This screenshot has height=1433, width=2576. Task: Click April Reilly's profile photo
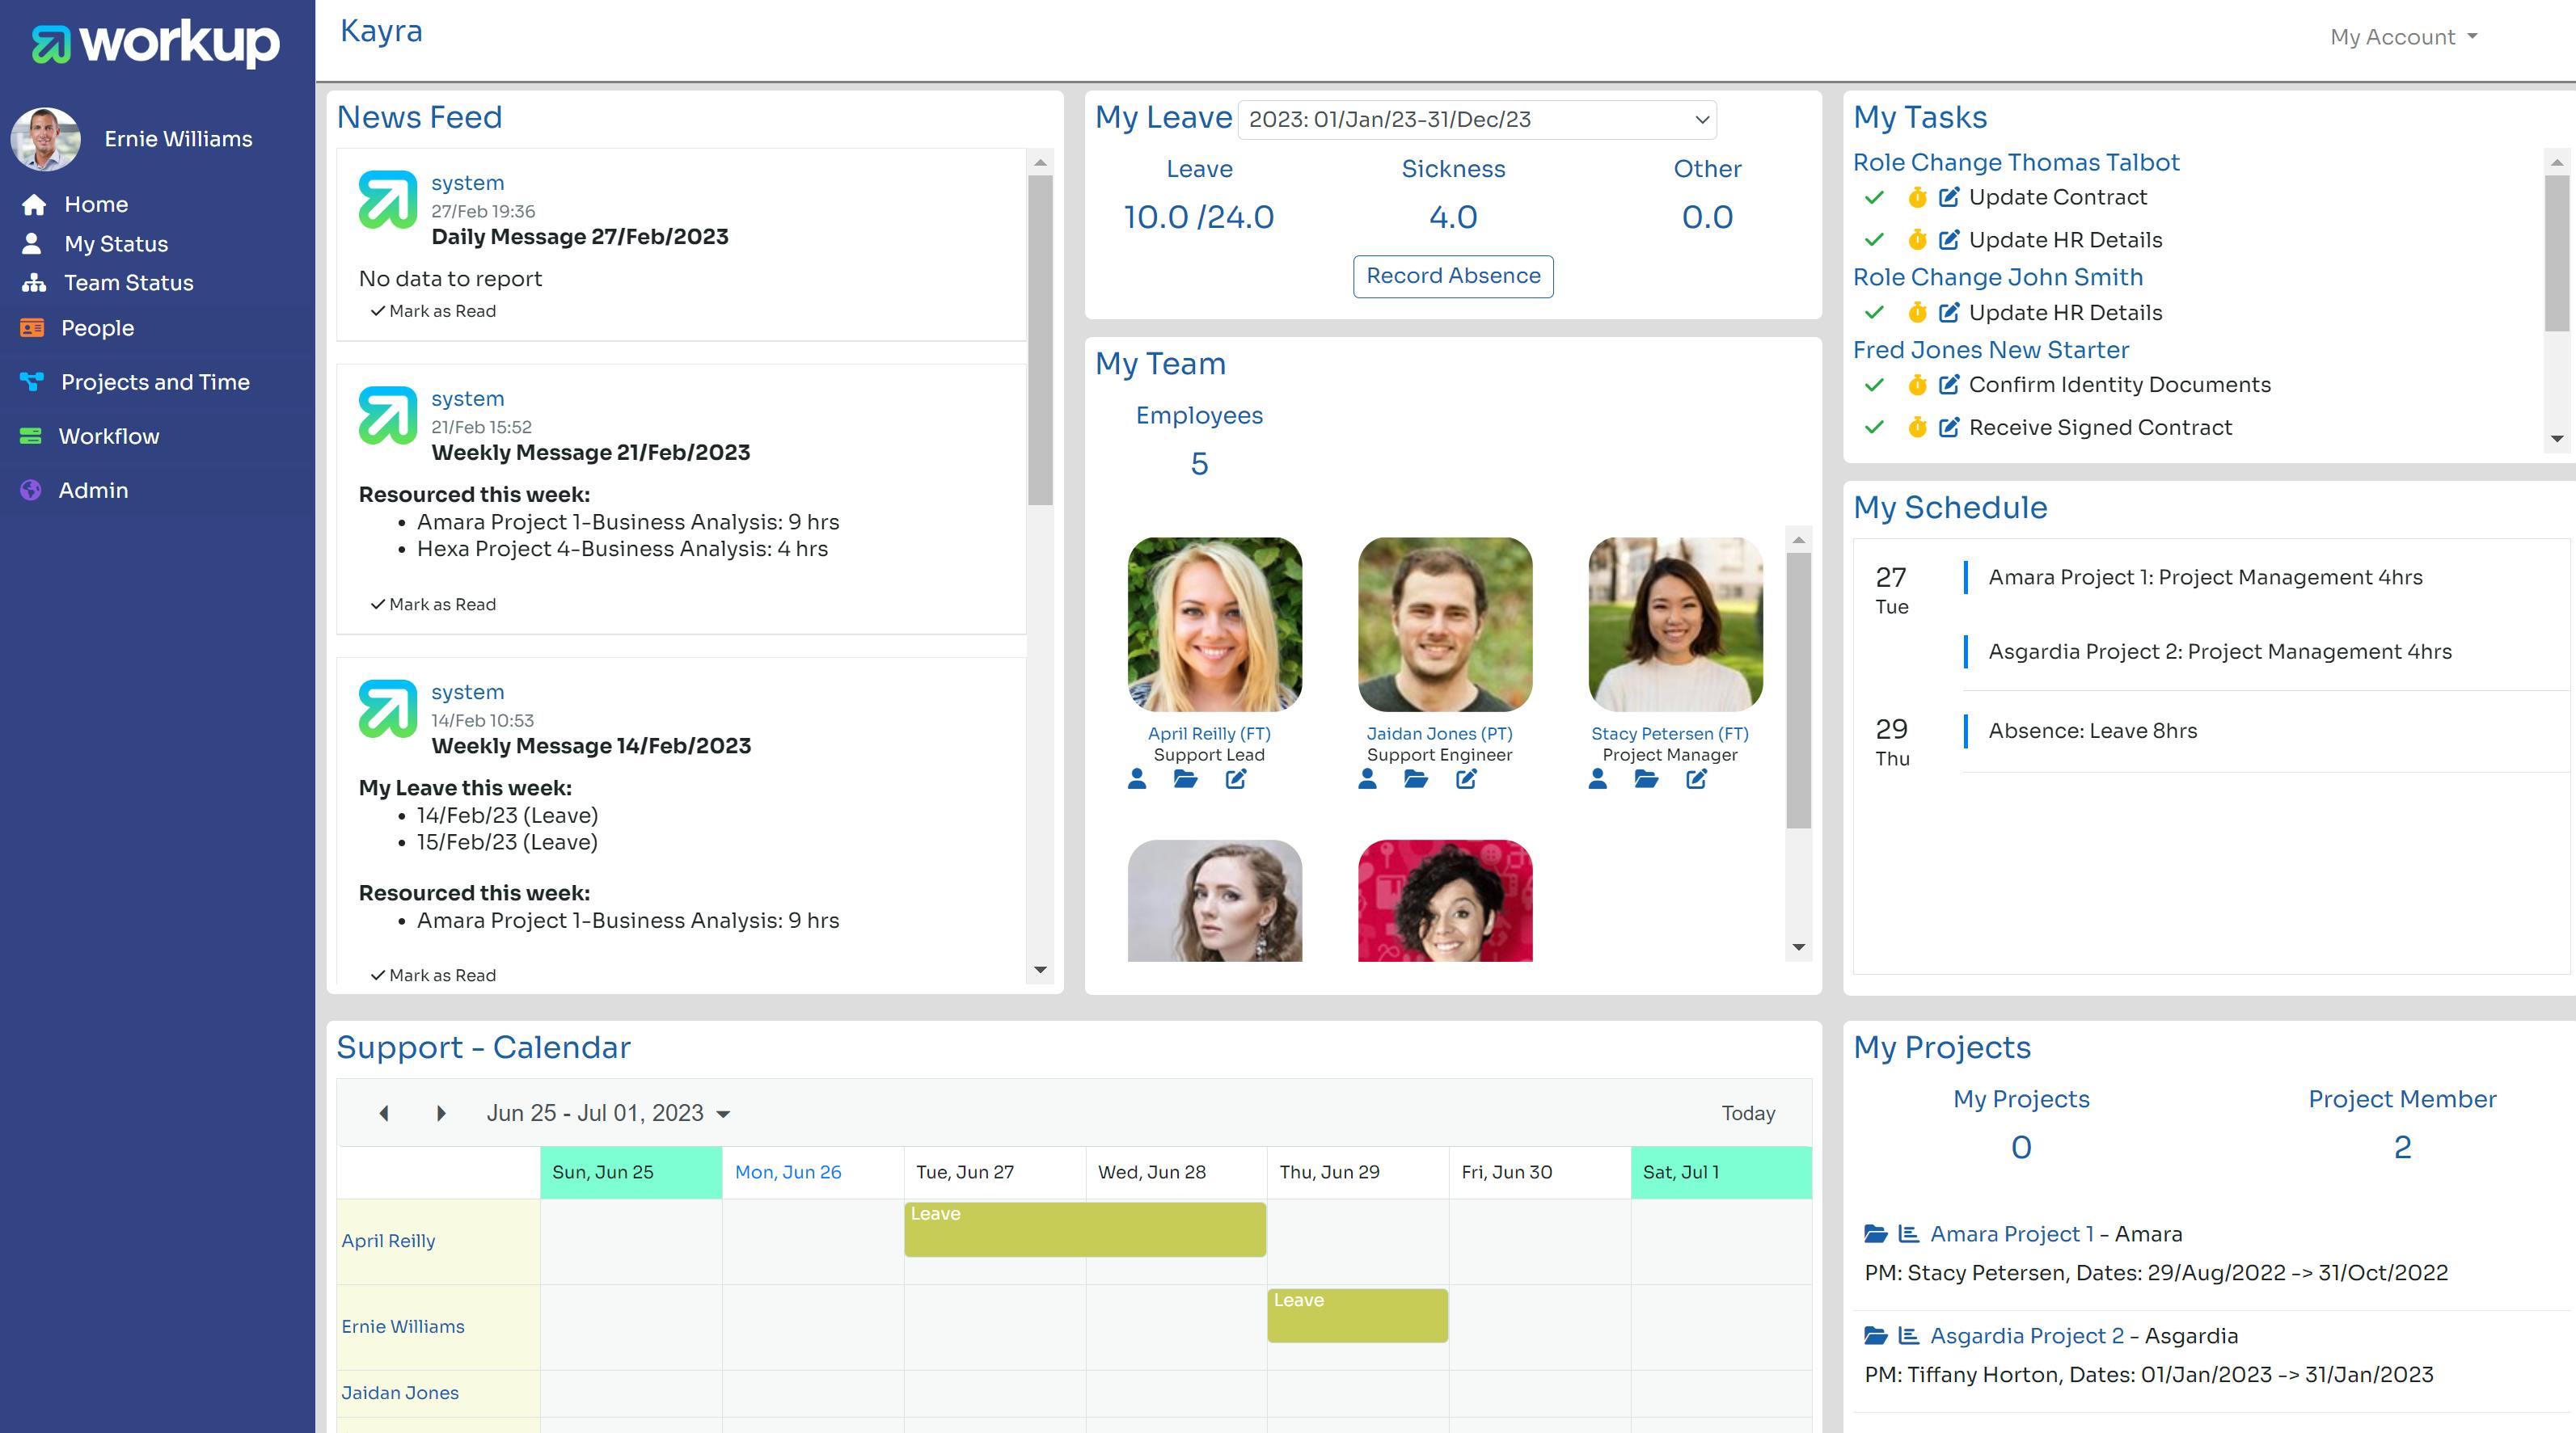[x=1214, y=625]
